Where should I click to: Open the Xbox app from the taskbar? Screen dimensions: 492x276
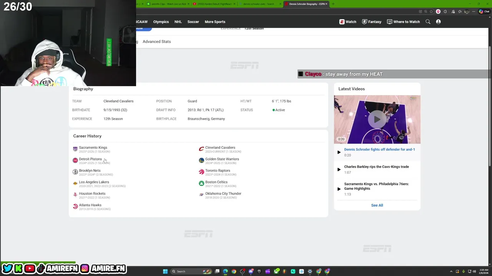coord(276,271)
